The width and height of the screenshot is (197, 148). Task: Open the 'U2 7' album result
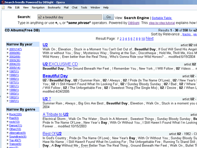click(x=47, y=99)
